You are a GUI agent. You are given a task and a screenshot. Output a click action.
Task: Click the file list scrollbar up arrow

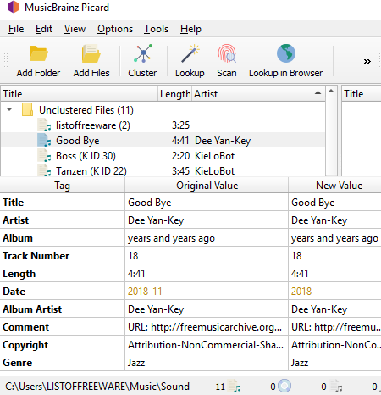(331, 92)
